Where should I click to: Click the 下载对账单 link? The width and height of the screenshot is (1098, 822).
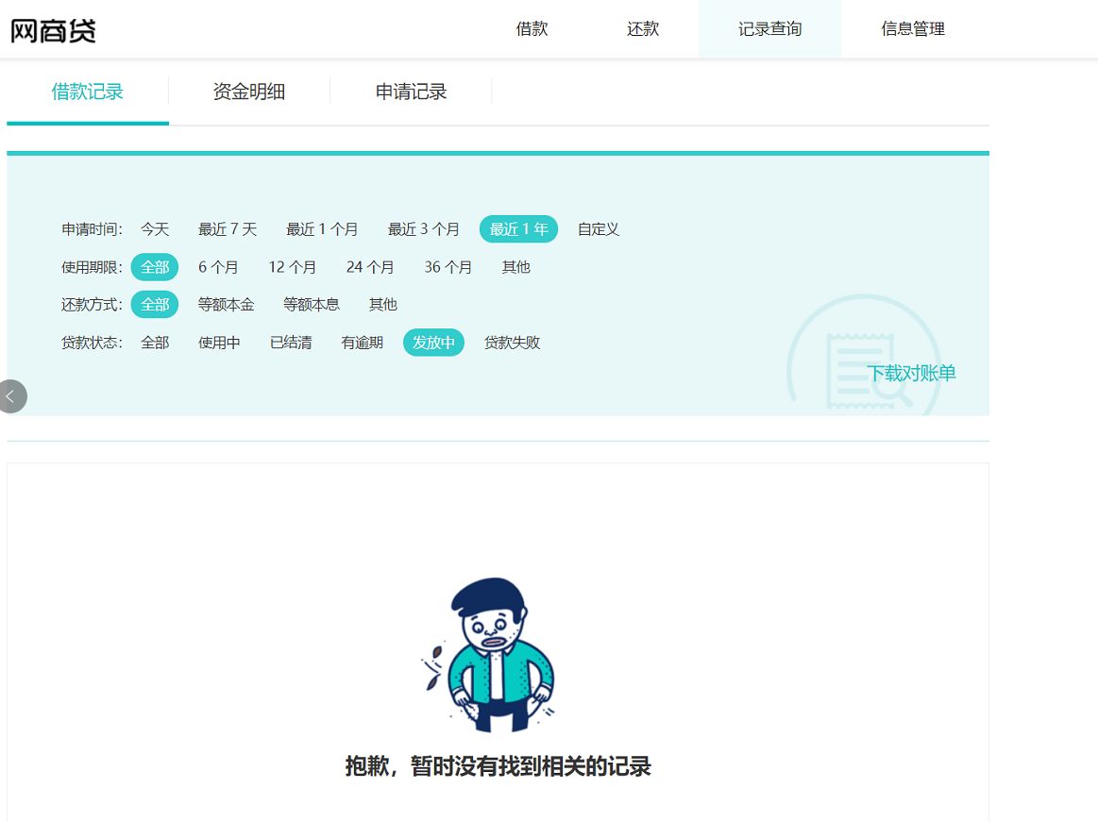pos(911,374)
